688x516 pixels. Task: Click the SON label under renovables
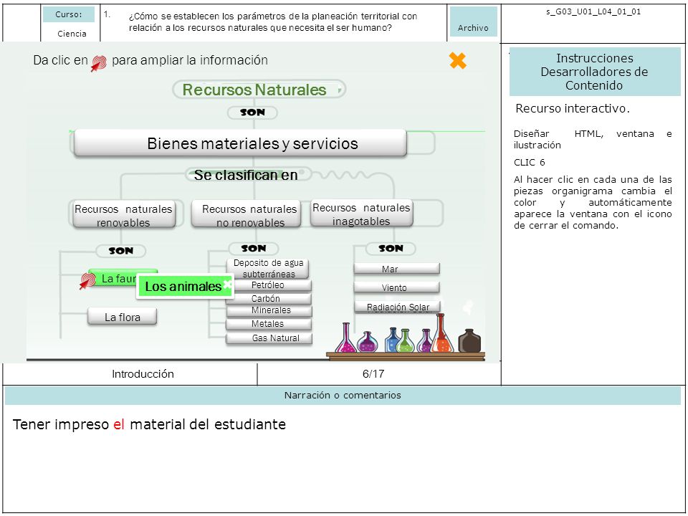click(x=121, y=251)
